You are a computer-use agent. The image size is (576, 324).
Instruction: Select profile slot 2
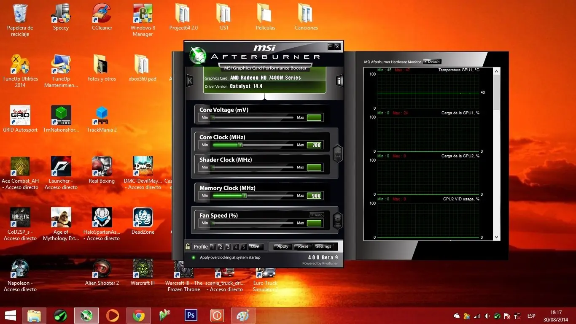pos(220,247)
